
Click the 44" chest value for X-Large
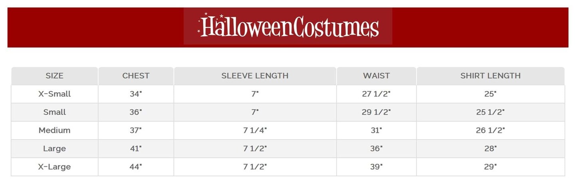coord(136,167)
